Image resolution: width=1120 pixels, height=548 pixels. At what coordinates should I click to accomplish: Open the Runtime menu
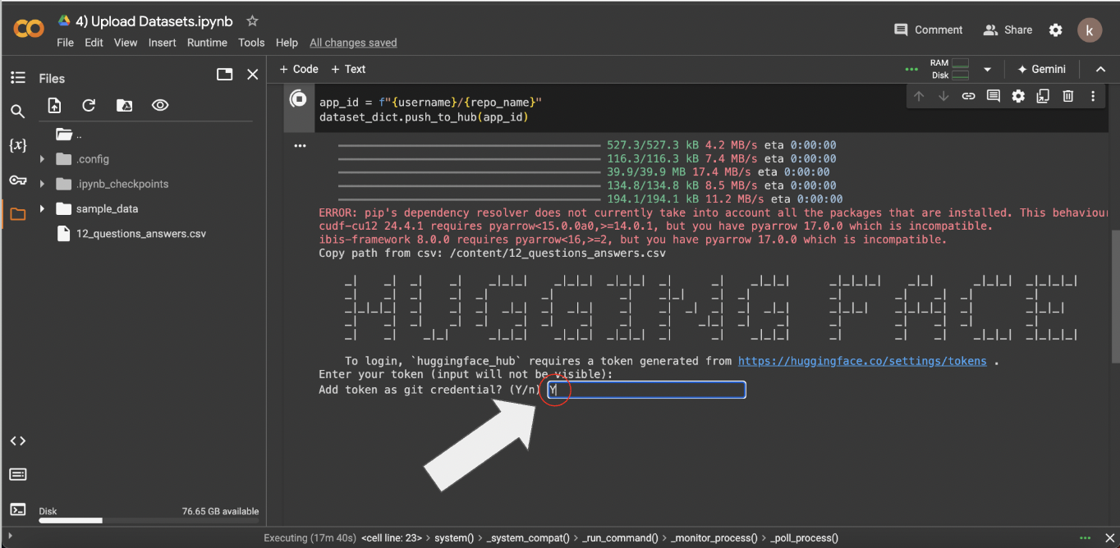click(x=207, y=43)
